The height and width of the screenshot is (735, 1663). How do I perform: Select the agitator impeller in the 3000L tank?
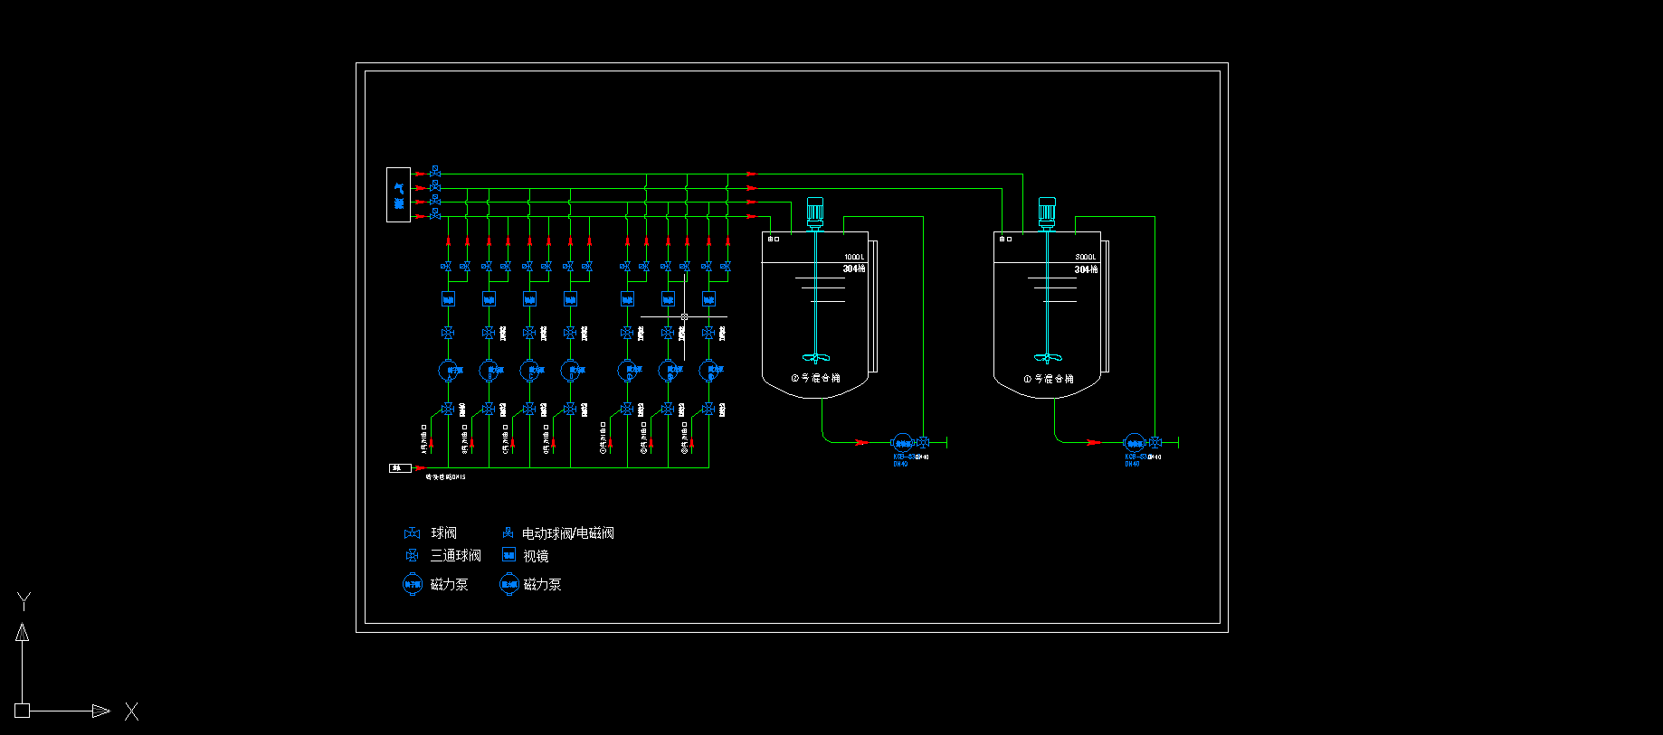(1047, 358)
